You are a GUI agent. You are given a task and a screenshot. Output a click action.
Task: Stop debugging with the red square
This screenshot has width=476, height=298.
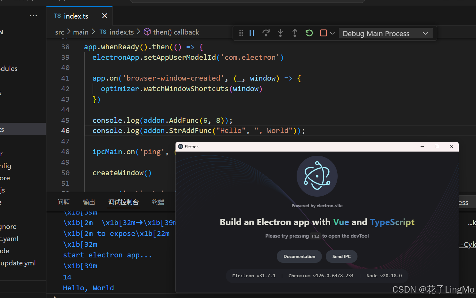(324, 33)
